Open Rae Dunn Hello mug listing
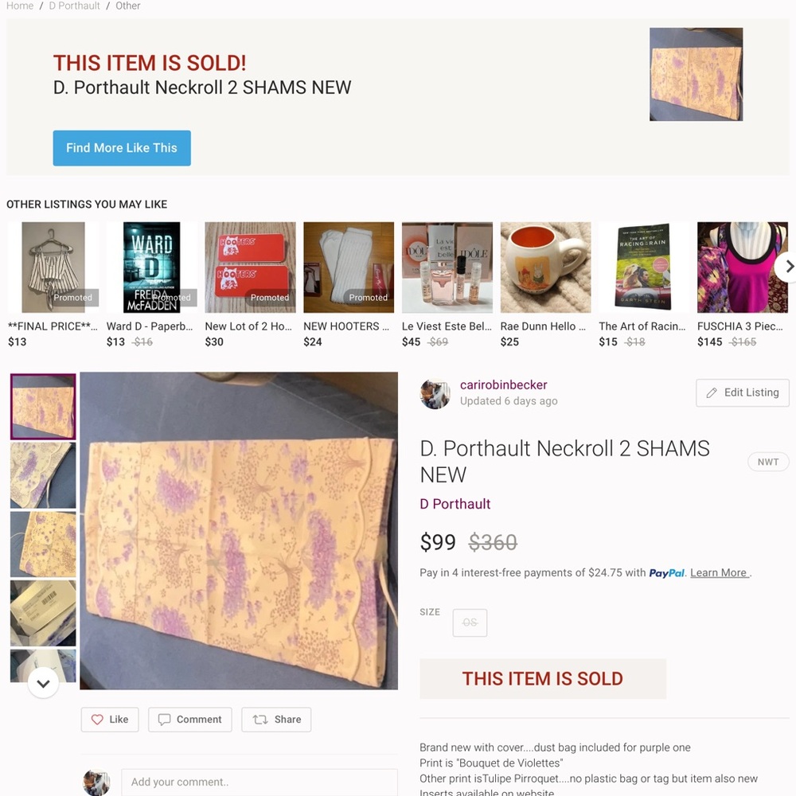Viewport: 796px width, 796px height. [x=546, y=283]
